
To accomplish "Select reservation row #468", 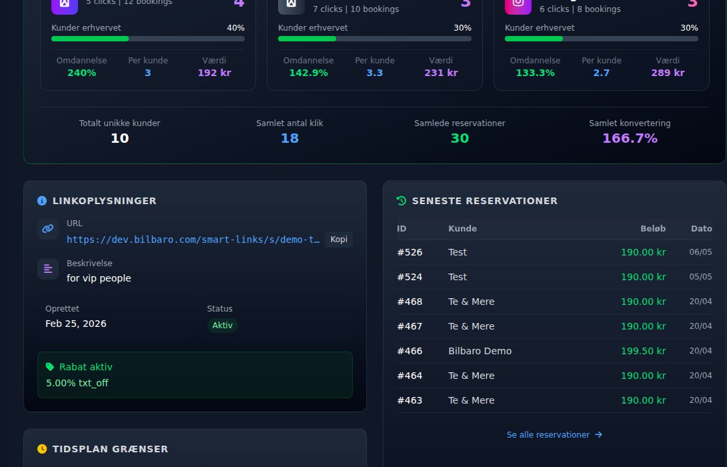I will pos(554,302).
